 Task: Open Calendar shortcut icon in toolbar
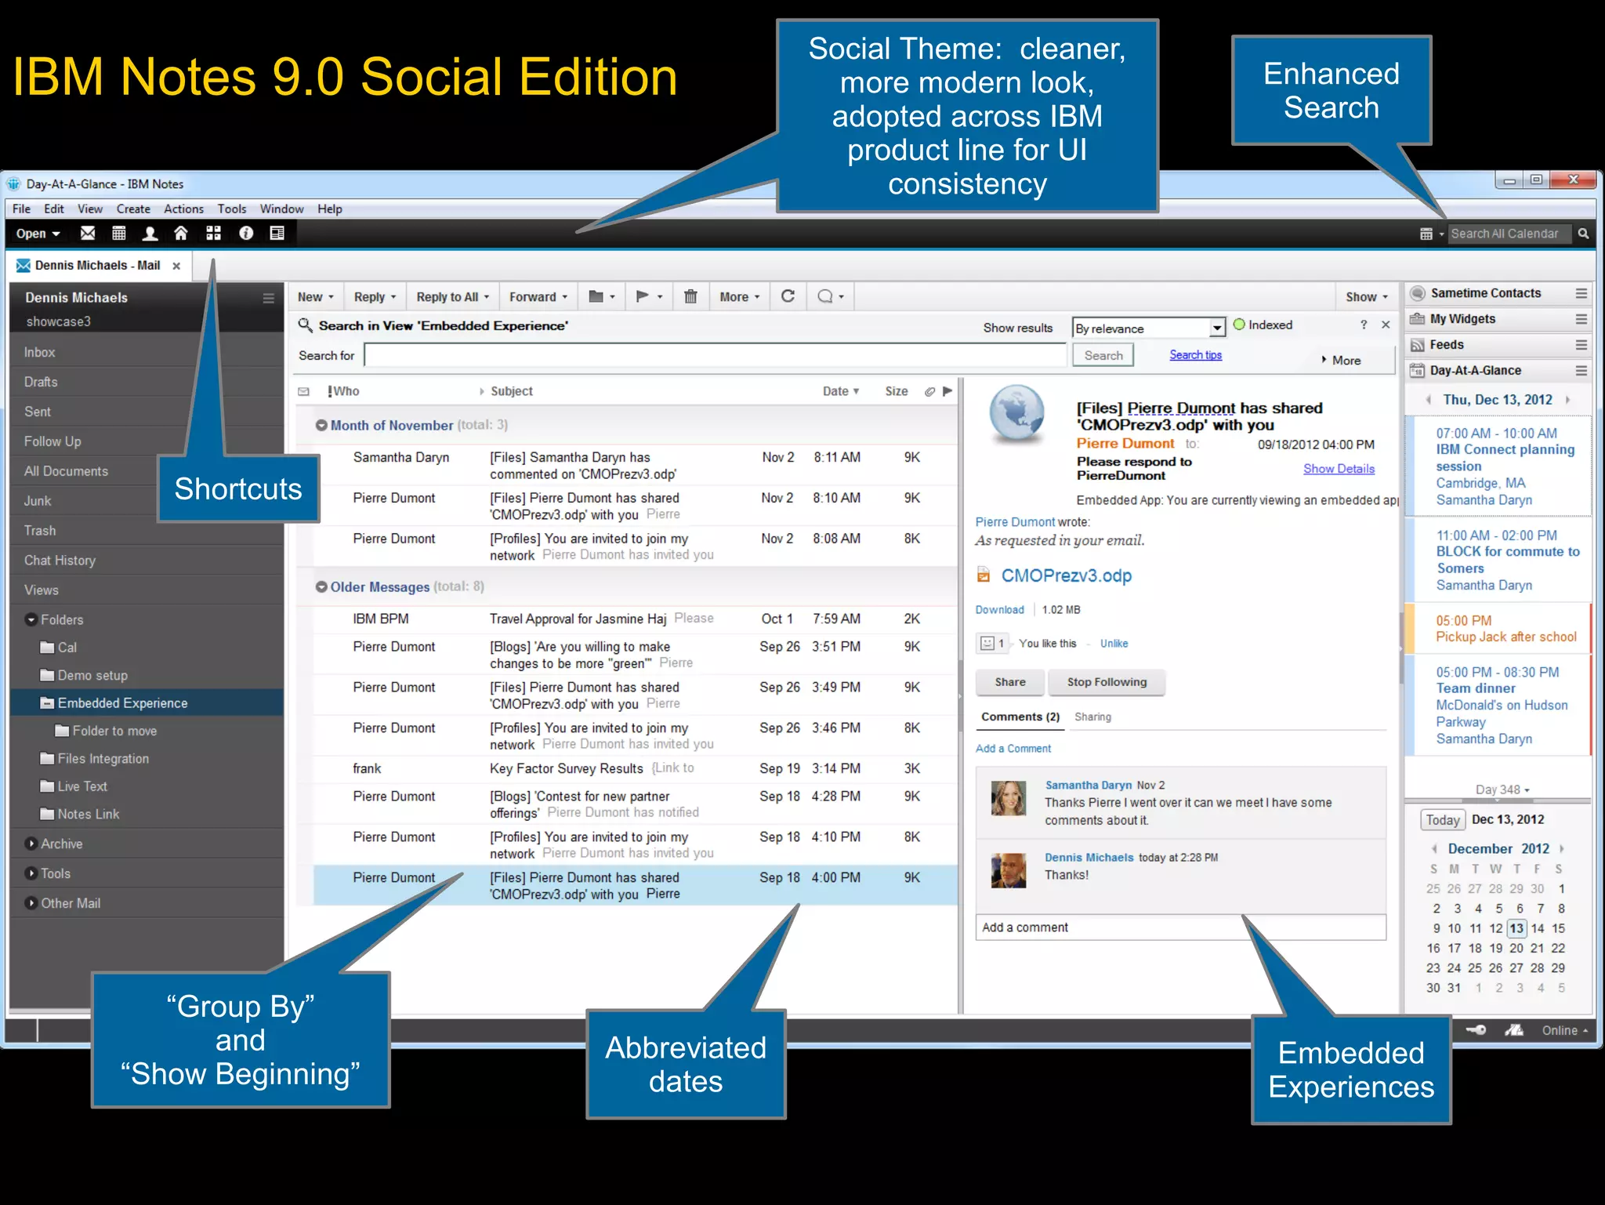coord(119,233)
